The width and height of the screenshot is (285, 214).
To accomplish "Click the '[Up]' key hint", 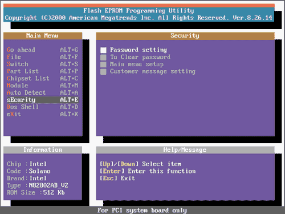I will point(107,164).
